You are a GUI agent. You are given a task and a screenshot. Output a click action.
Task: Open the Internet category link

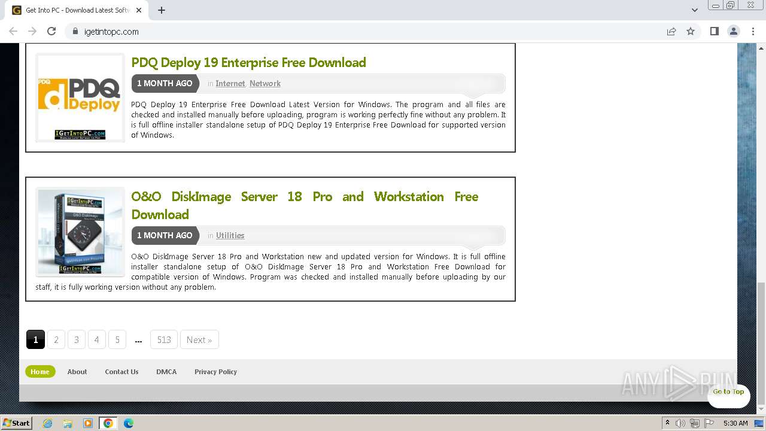[230, 84]
